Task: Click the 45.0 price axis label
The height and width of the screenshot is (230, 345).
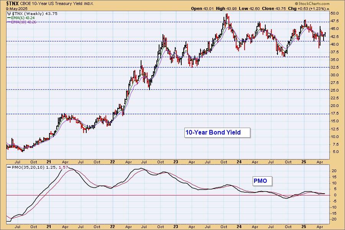Action: point(334,29)
